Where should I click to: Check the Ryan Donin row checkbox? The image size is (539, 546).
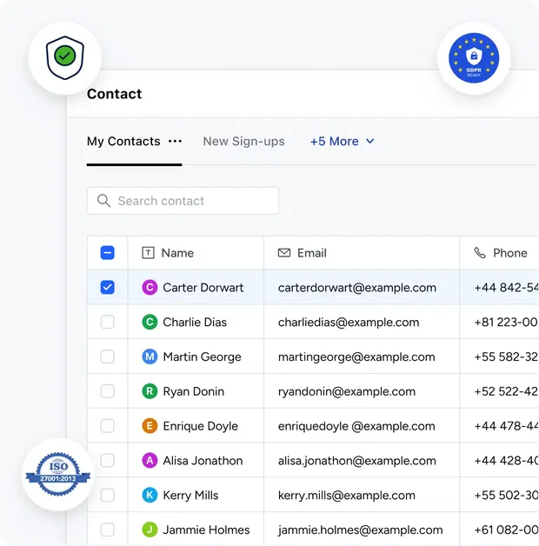(107, 391)
